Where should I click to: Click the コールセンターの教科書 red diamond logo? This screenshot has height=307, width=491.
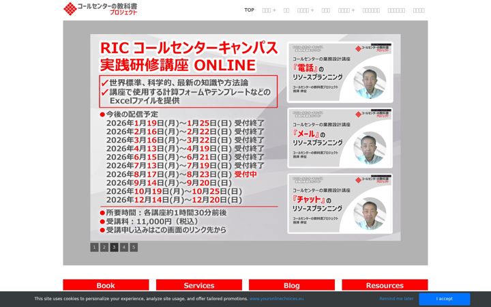click(70, 9)
